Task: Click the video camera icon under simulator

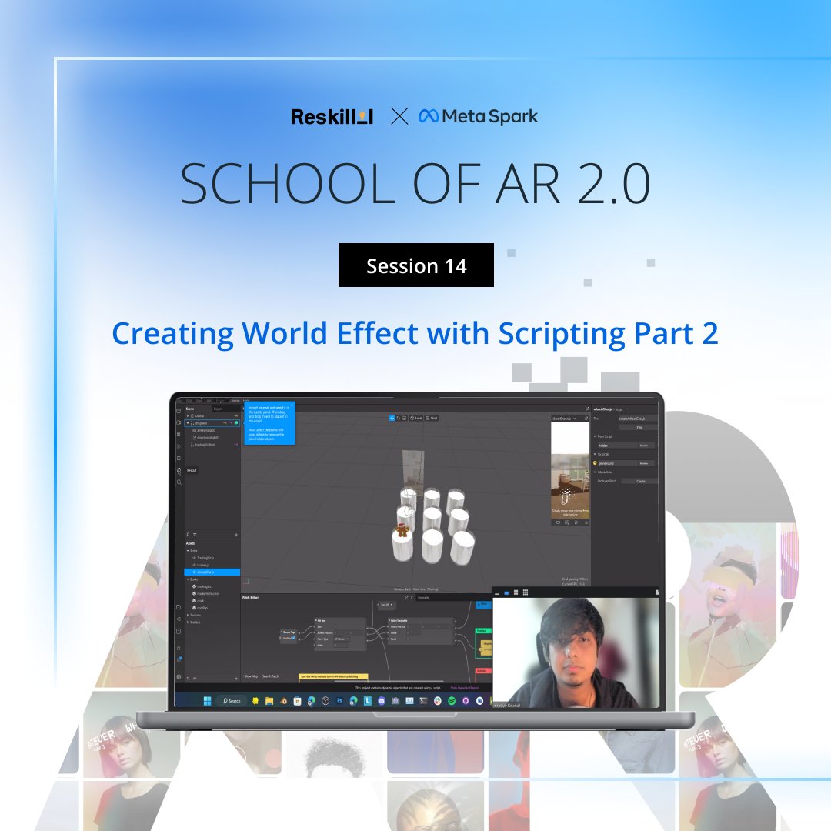Action: (558, 522)
